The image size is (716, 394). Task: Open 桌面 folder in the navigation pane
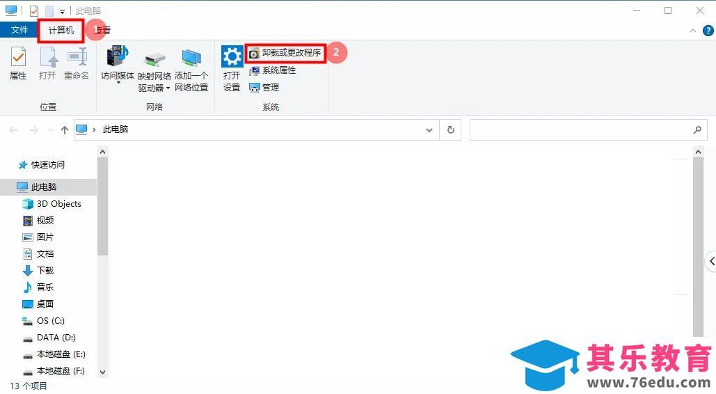pos(45,304)
